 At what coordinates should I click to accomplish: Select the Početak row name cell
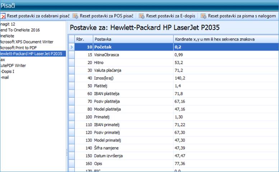click(x=133, y=47)
